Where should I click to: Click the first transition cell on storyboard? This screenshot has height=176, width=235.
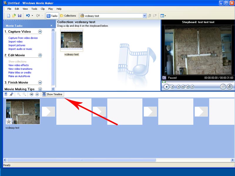48,111
